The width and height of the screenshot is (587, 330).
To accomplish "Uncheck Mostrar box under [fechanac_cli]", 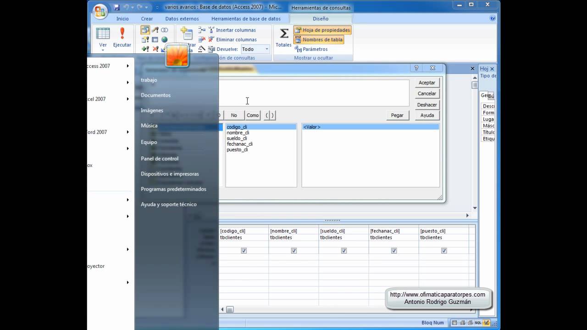I will [x=393, y=251].
